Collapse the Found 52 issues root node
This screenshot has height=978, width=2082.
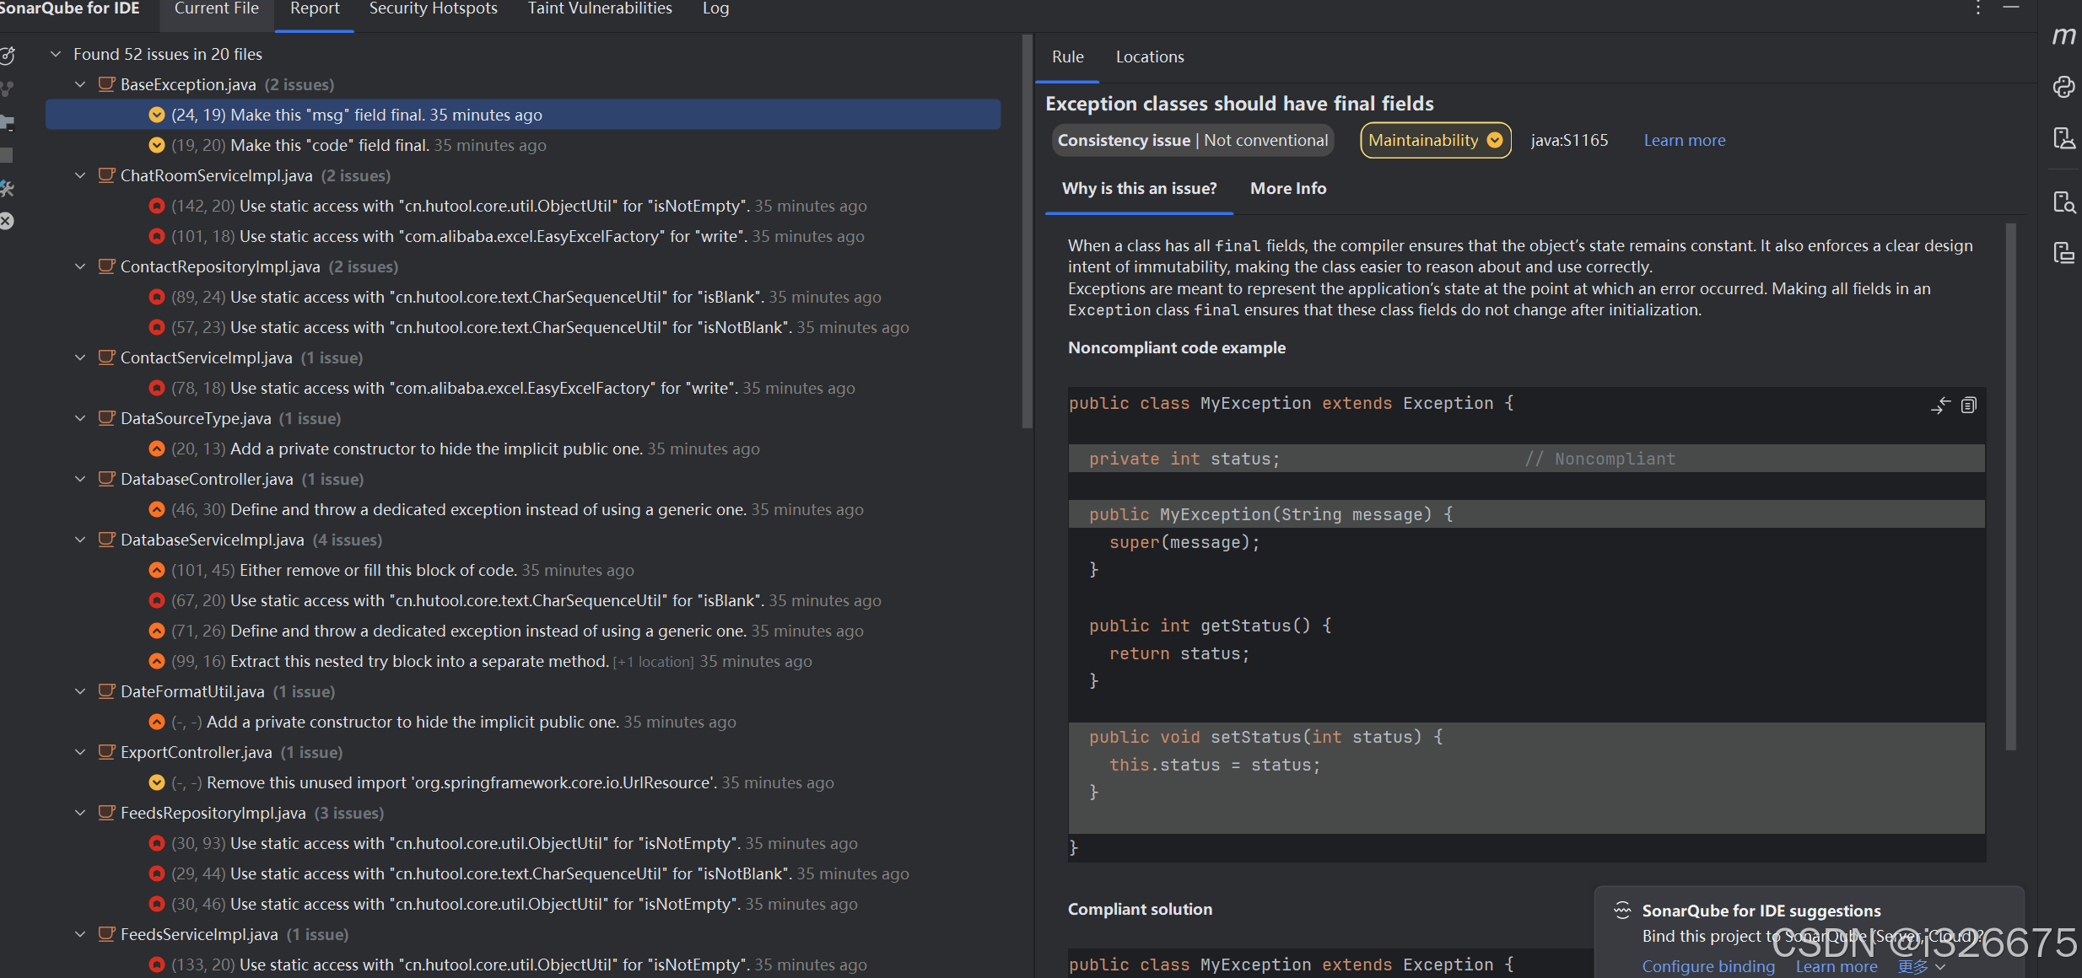pyautogui.click(x=56, y=54)
